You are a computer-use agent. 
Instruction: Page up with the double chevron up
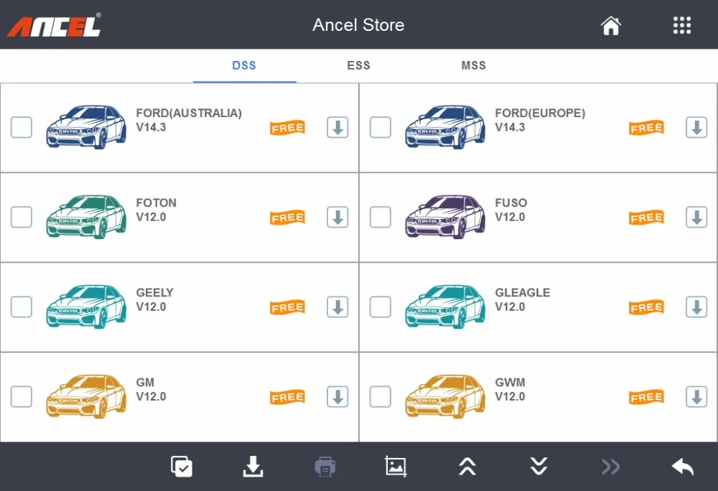tap(467, 467)
